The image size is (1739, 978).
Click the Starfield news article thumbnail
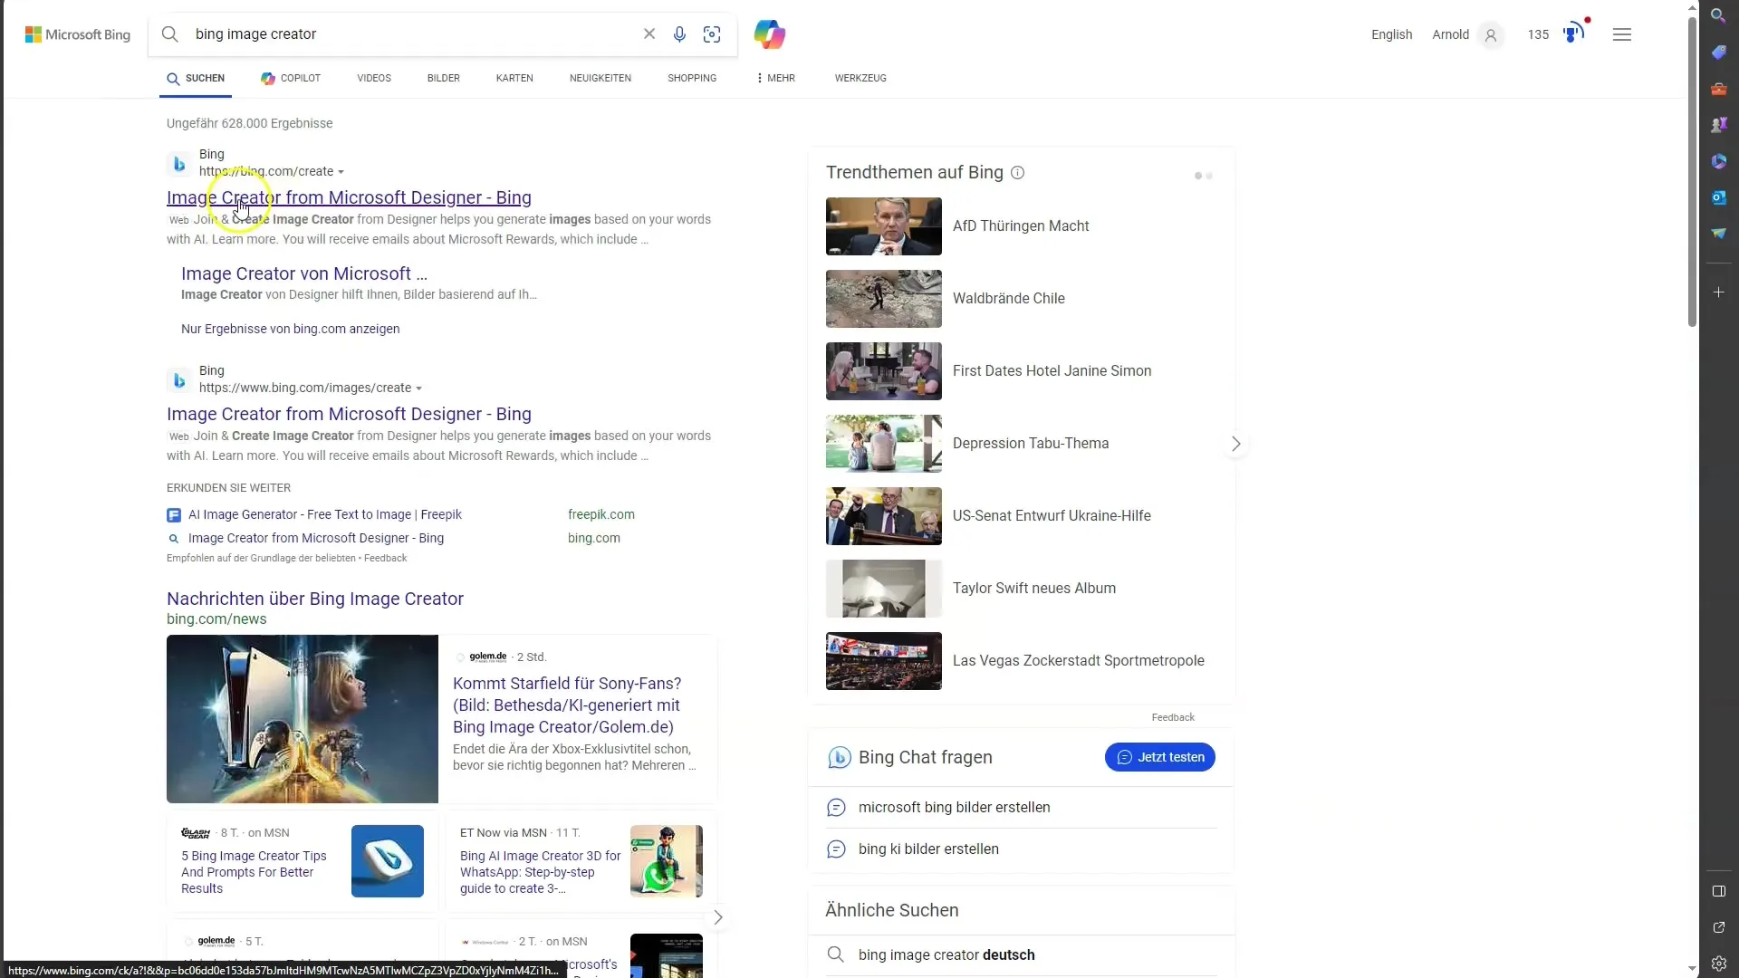pyautogui.click(x=303, y=718)
